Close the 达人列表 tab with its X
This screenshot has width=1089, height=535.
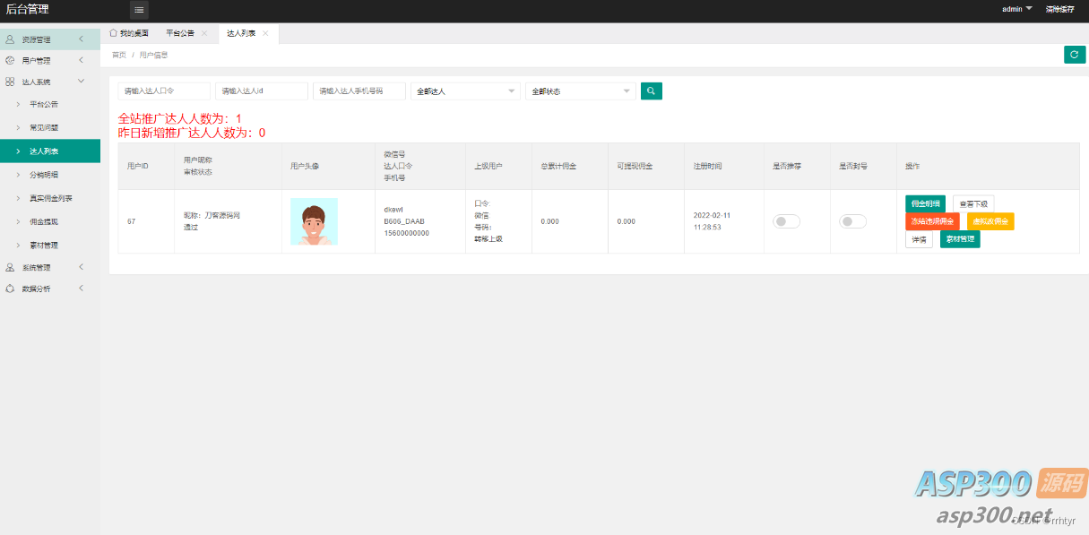pyautogui.click(x=265, y=33)
